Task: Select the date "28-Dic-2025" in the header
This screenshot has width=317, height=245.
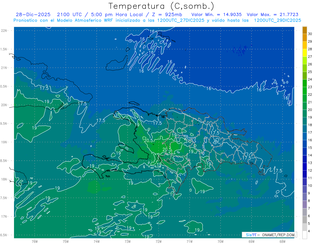Action: click(x=33, y=15)
